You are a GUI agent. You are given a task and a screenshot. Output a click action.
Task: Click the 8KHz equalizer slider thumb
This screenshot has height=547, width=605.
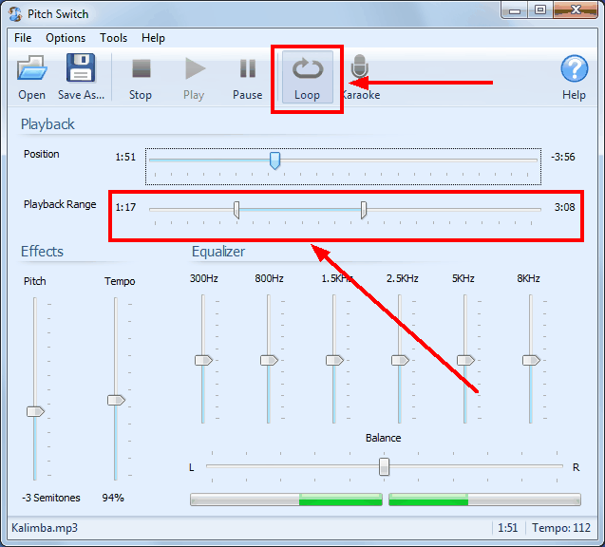tap(531, 360)
